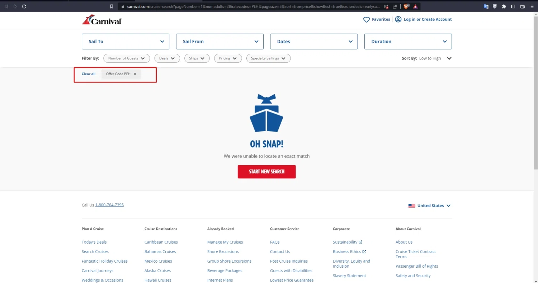The width and height of the screenshot is (538, 283).
Task: Open the Favorites link
Action: point(381,19)
